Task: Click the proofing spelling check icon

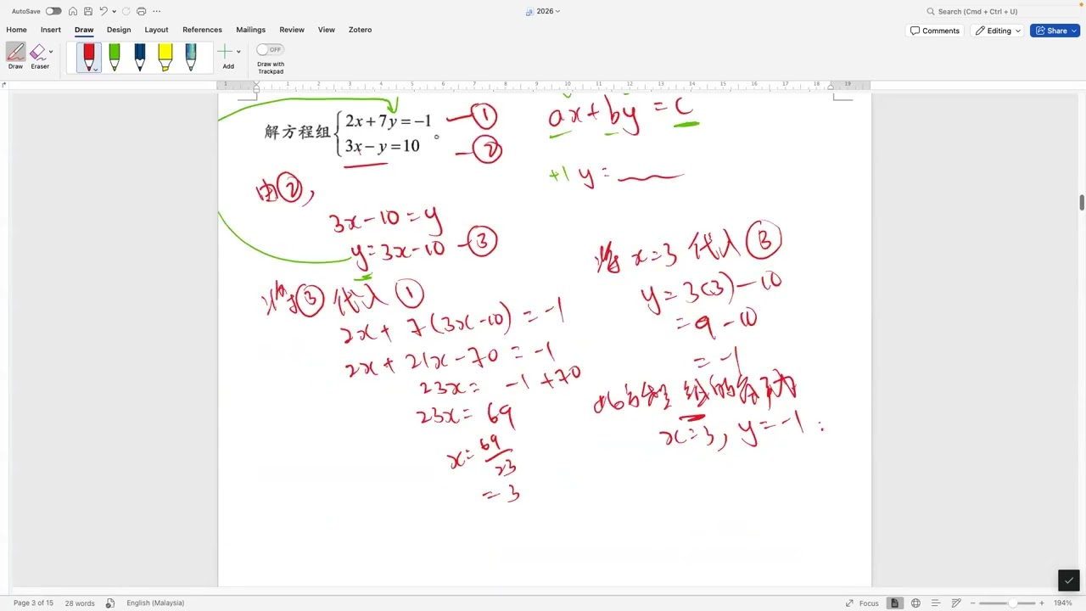Action: 110,603
